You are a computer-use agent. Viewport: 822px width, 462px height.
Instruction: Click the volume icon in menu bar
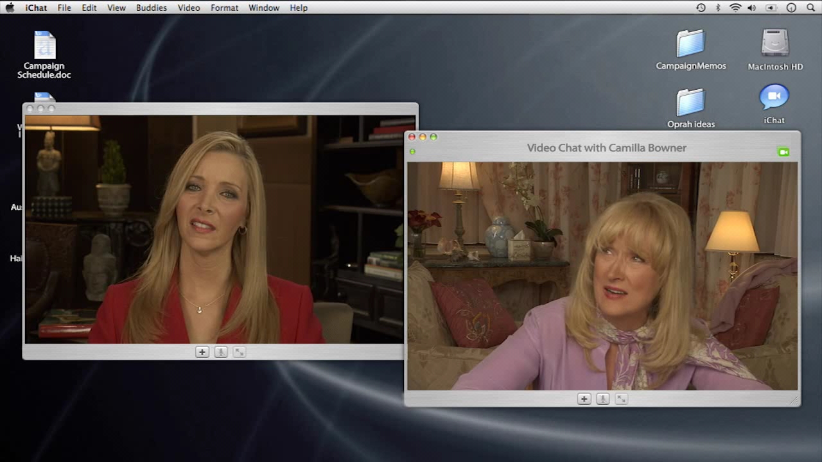pos(752,8)
